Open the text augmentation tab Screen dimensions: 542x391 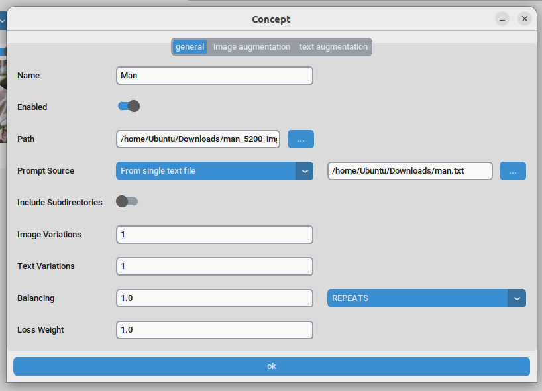333,46
